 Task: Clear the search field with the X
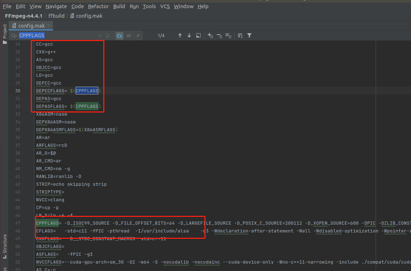point(100,35)
